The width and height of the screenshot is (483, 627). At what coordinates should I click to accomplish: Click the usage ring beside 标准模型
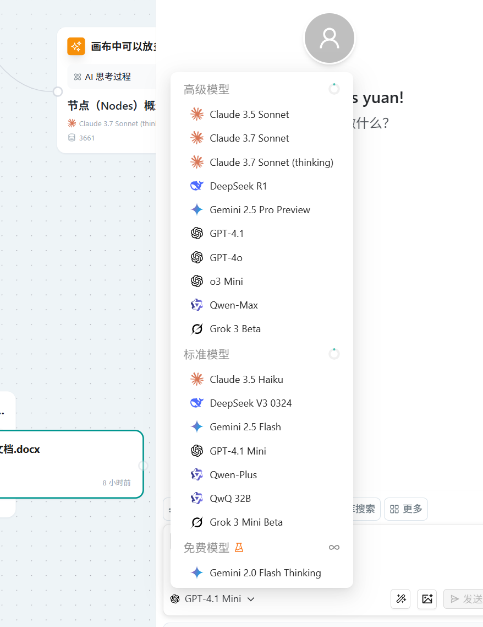pos(334,354)
